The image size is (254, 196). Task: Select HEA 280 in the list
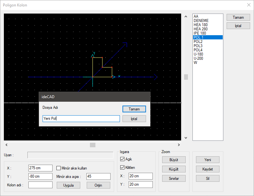(x=200, y=29)
